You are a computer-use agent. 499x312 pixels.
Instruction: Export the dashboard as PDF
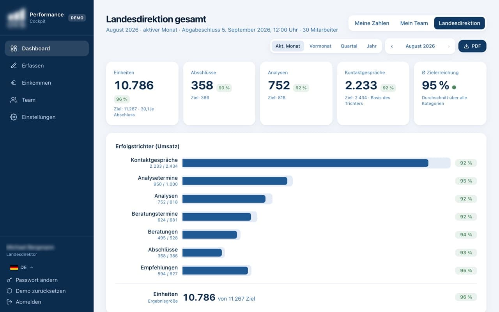point(472,46)
